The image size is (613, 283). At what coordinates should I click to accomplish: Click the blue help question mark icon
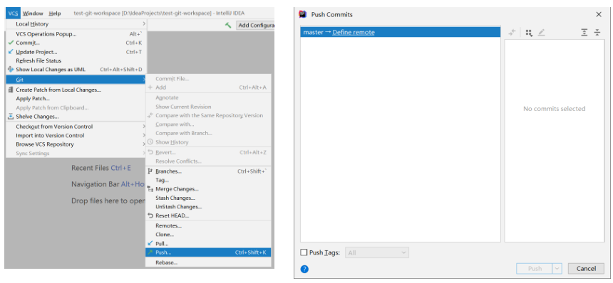coord(304,269)
